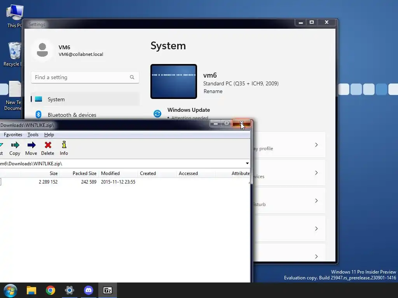Switch to Settings gear in taskbar

coord(70,290)
